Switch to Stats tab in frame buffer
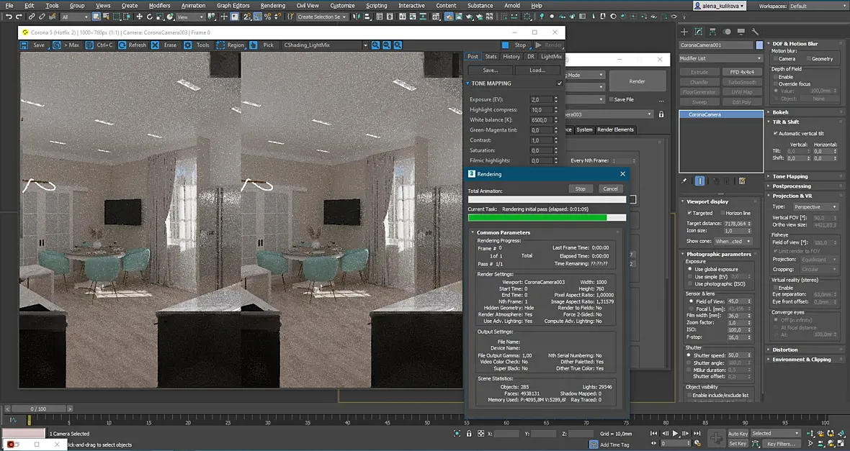Image resolution: width=850 pixels, height=451 pixels. 491,56
